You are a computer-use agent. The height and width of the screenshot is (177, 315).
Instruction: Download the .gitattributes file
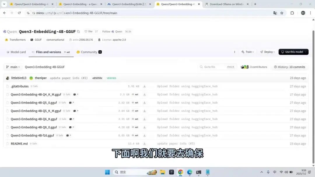[144, 86]
